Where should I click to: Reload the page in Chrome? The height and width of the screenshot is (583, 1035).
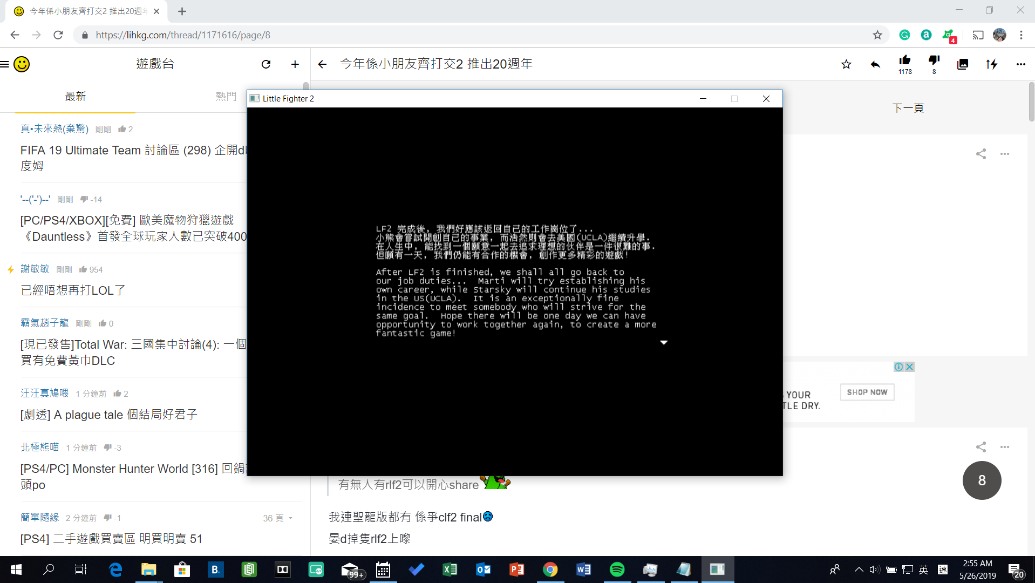pyautogui.click(x=58, y=35)
